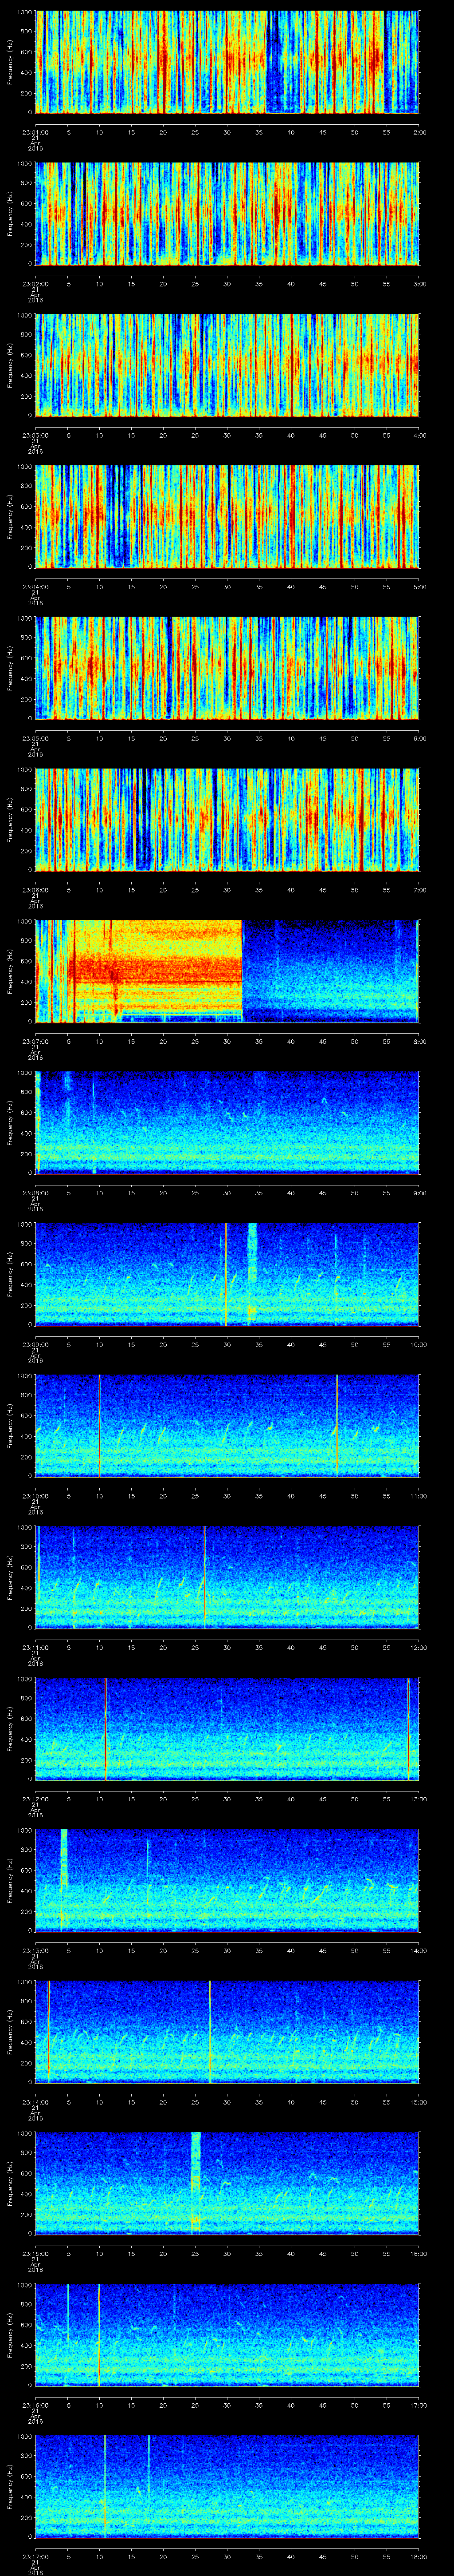
Task: Click the 23:13:00 time axis label
Action: tap(36, 1950)
